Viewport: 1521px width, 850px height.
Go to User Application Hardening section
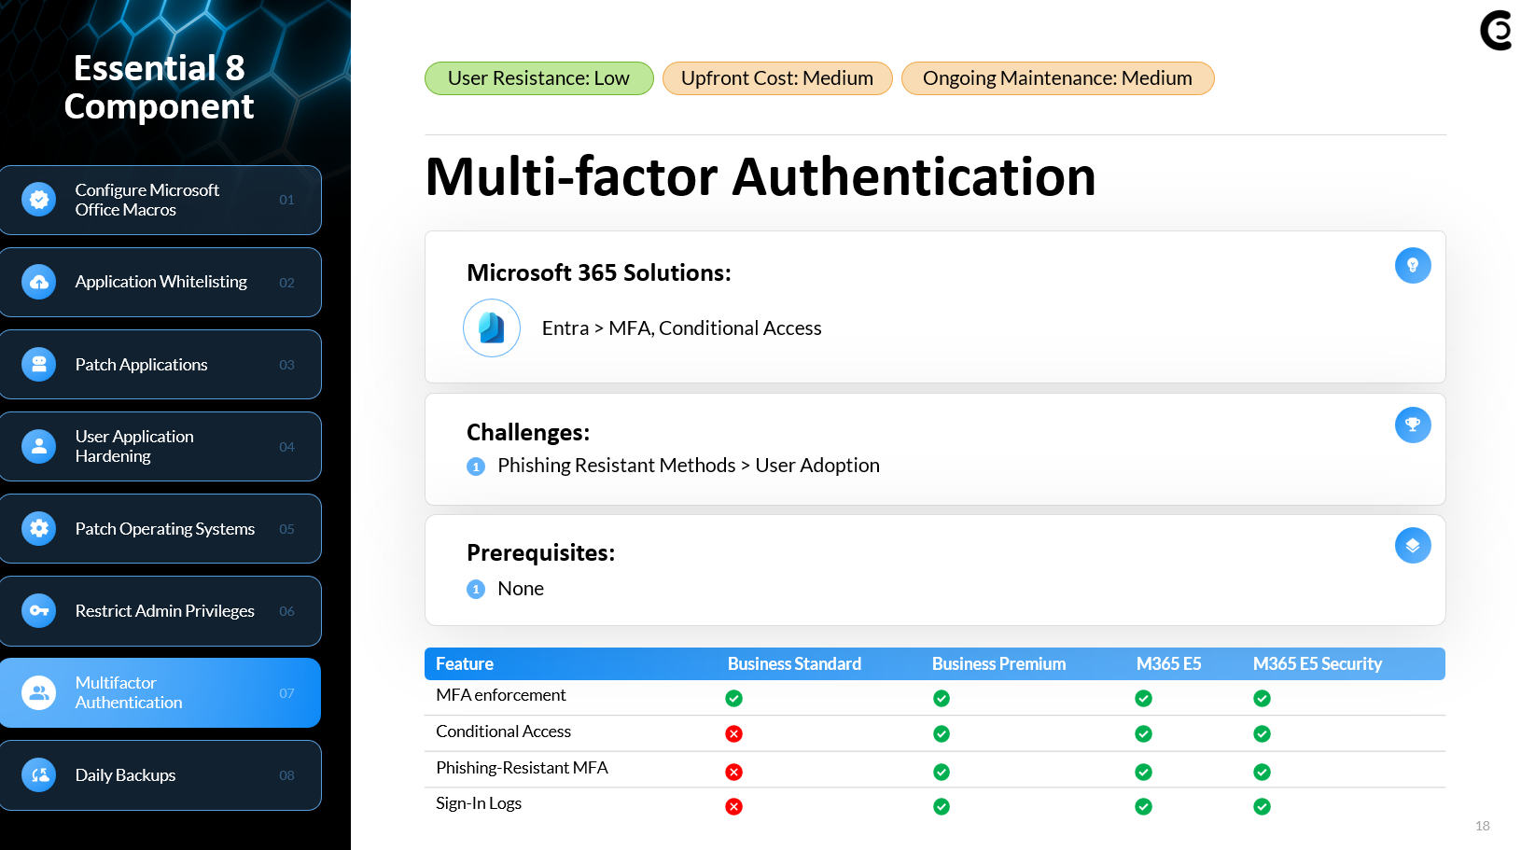pyautogui.click(x=160, y=447)
